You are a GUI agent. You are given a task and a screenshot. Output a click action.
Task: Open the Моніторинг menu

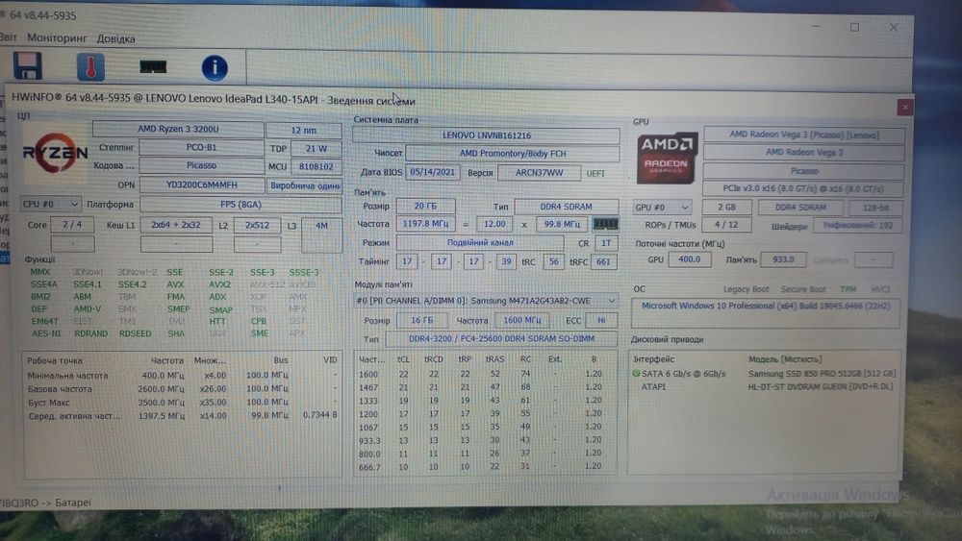point(57,38)
